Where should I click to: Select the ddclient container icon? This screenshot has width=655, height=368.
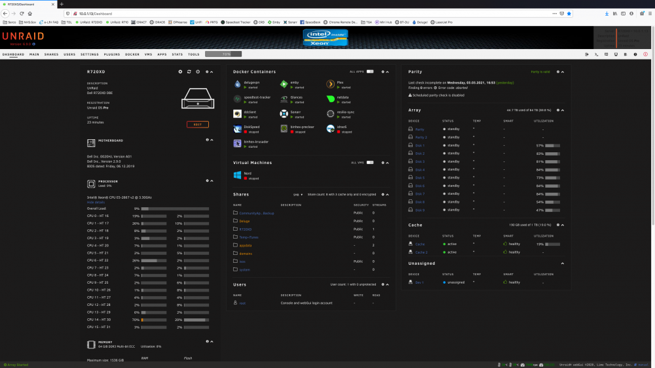(237, 114)
